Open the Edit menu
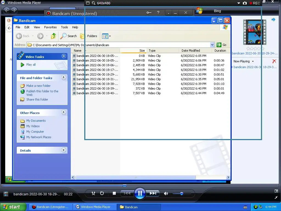The height and width of the screenshot is (211, 281). (27, 27)
